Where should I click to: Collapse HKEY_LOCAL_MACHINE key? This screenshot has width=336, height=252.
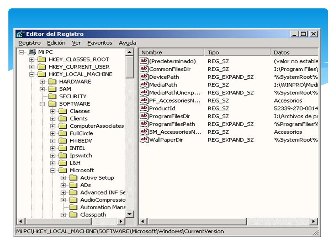32,74
